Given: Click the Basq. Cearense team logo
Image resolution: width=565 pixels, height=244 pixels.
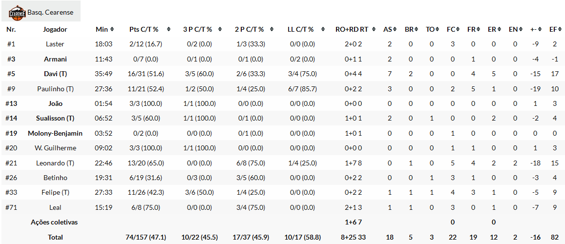Looking at the screenshot, I should coord(17,12).
